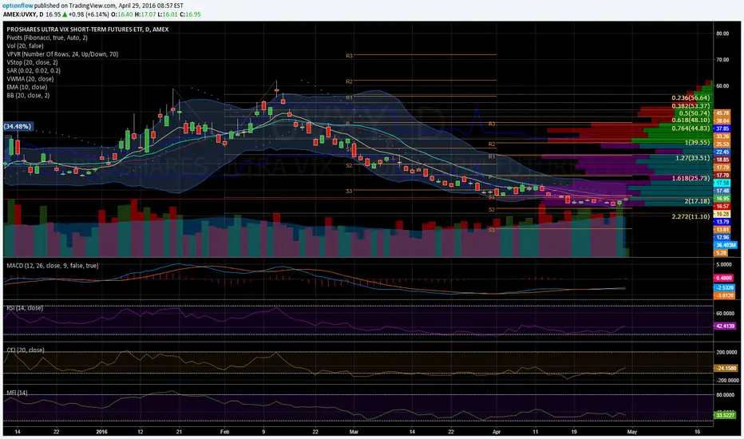Click the 13.79 price axis tag

click(722, 222)
